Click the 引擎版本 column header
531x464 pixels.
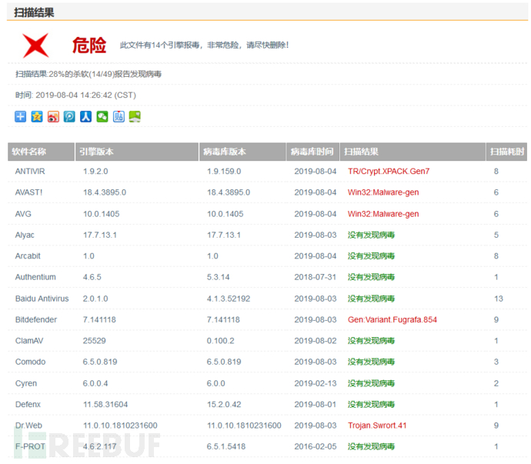click(x=96, y=152)
